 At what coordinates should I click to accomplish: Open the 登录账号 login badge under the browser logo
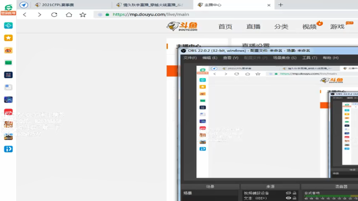tap(8, 13)
